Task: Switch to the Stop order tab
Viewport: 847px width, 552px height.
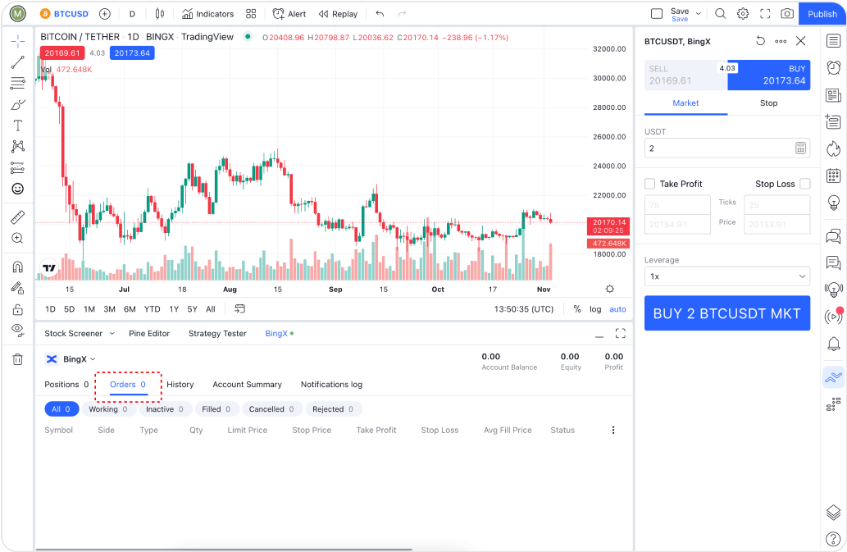Action: 768,103
